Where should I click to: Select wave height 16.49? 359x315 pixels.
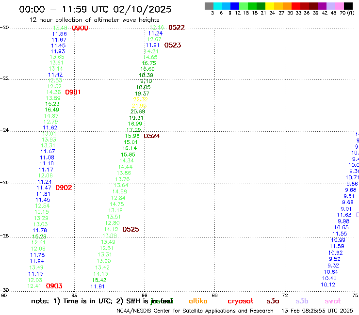[x=52, y=110]
